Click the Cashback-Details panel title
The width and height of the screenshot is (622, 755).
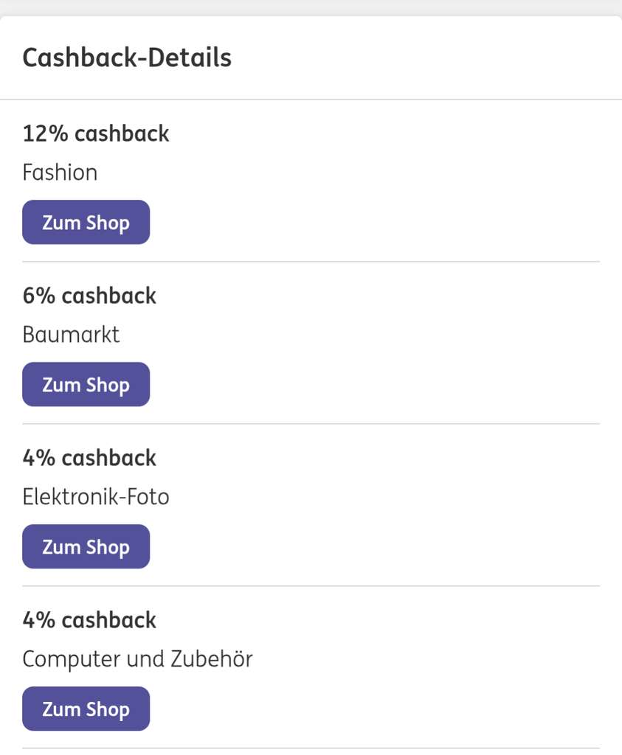(x=127, y=58)
